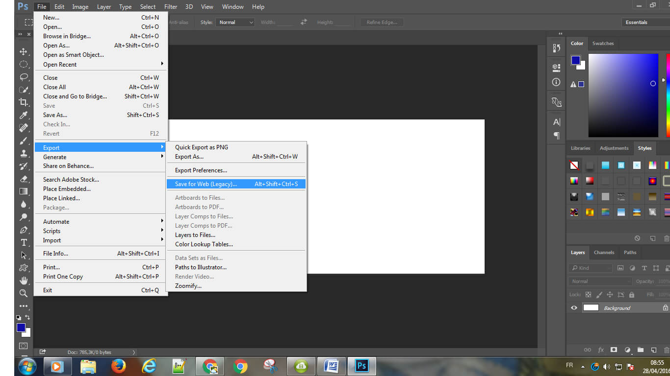Select the Lasso tool
This screenshot has height=376, width=670.
(x=23, y=77)
